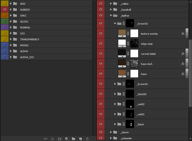192x141 pixels.
Task: Hide the base dark layer eye
Action: (x=101, y=64)
